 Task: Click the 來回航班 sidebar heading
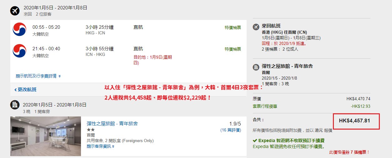point(271,26)
